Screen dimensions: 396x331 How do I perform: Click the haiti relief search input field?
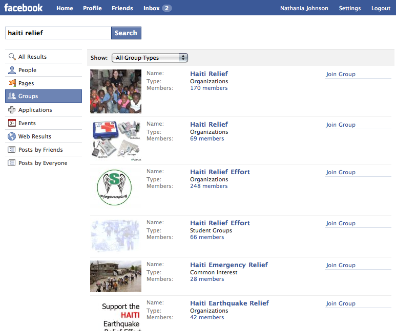point(58,33)
